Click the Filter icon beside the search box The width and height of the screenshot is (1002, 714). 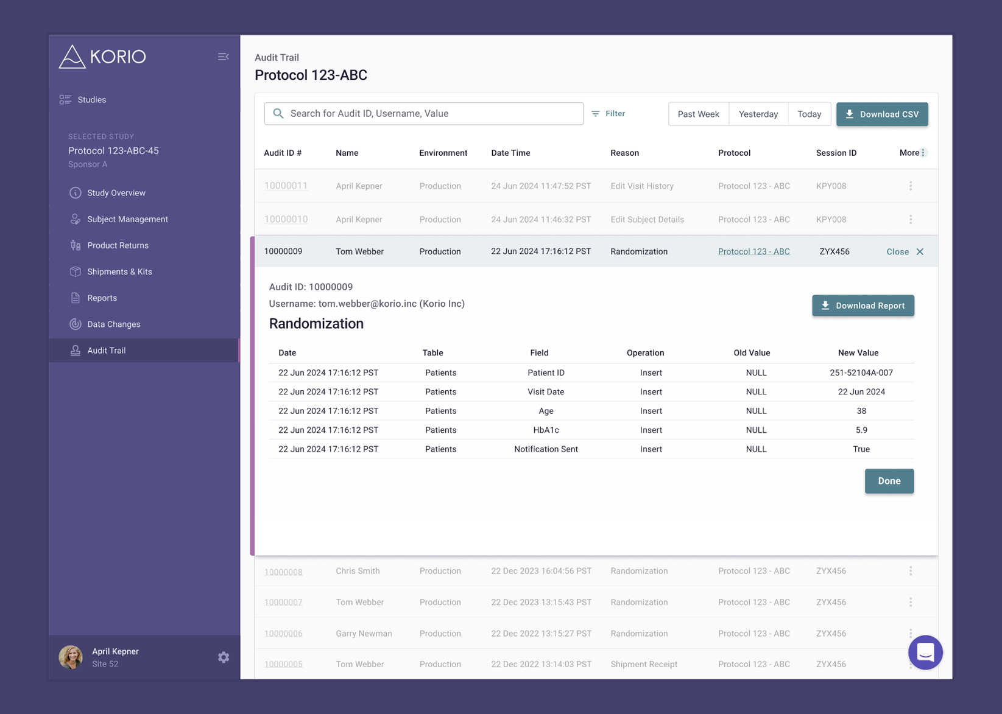point(596,114)
